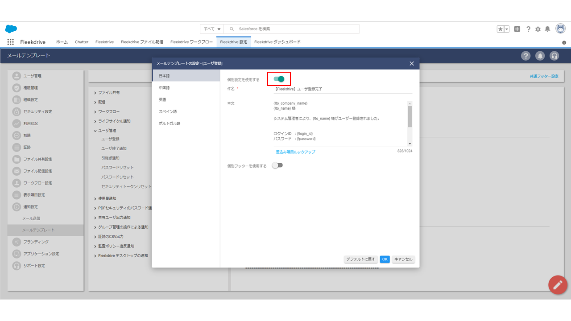Open the favorites list dropdown arrow
The image size is (571, 321).
click(x=507, y=29)
